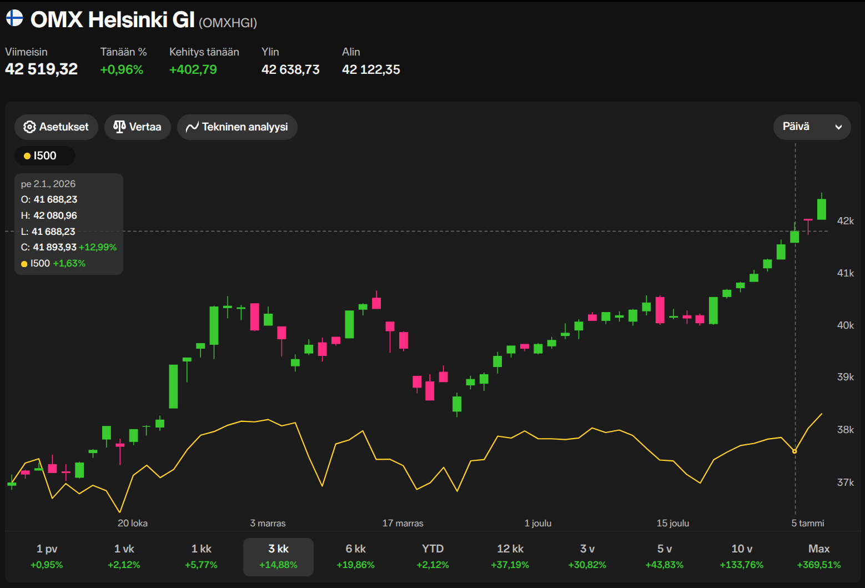Choose the YTD time range

[x=432, y=556]
